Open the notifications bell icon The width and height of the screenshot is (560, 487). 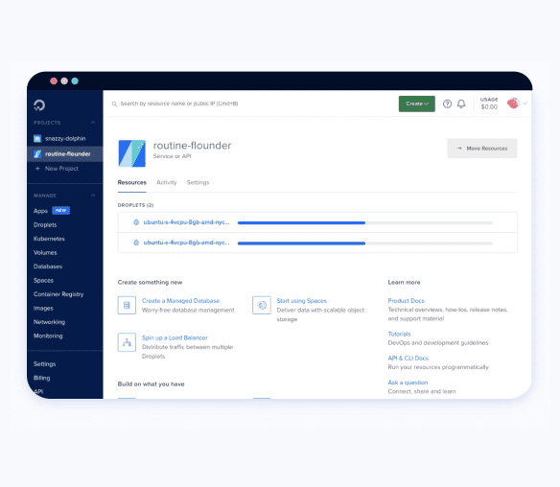(461, 104)
